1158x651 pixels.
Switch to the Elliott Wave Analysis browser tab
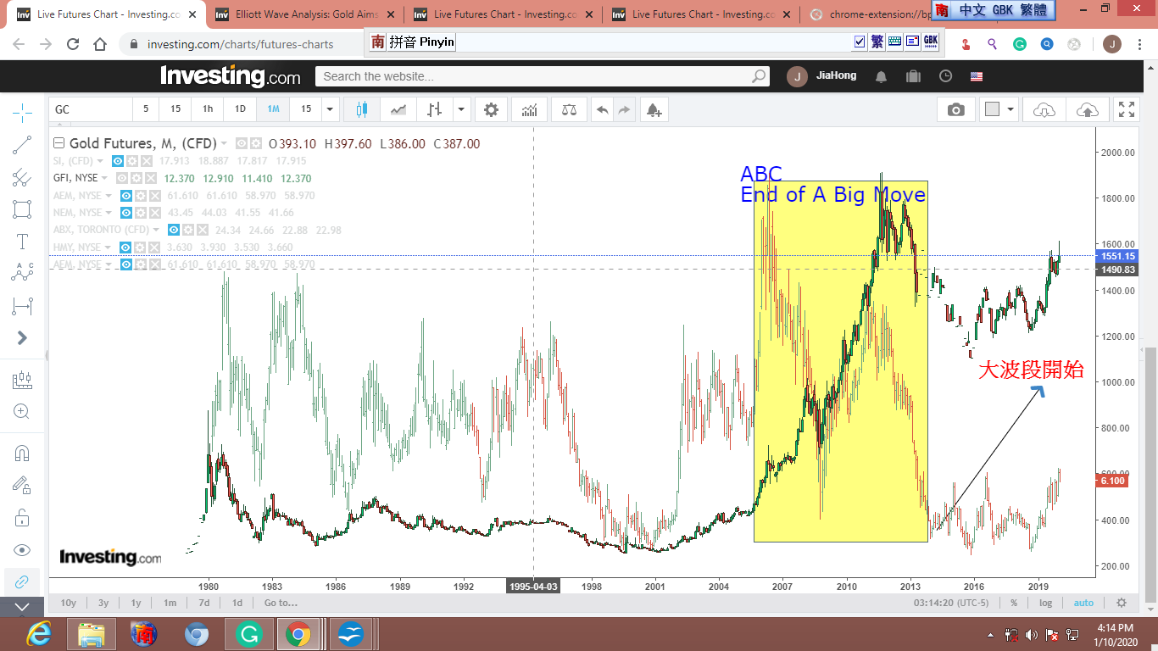pos(303,14)
